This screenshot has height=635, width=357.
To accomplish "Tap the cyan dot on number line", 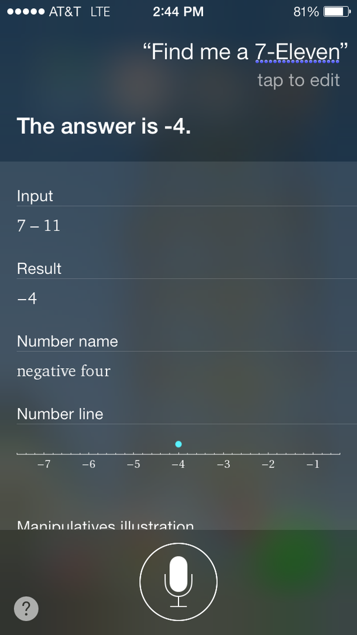I will point(179,444).
